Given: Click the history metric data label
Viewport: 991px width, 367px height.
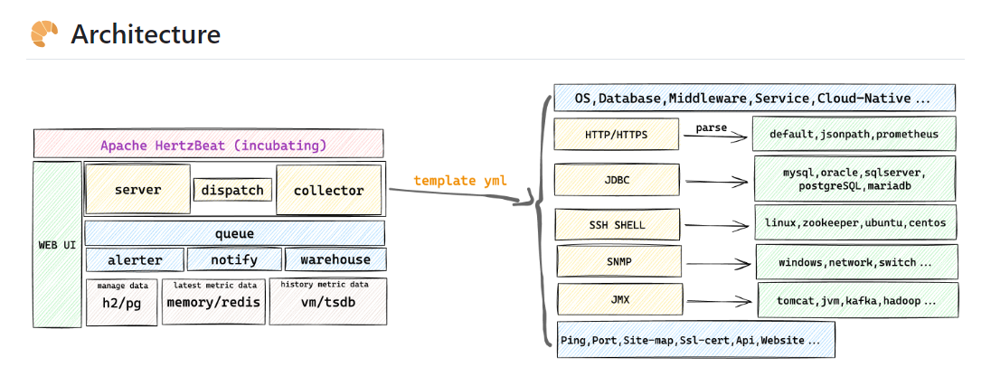Looking at the screenshot, I should (x=325, y=285).
